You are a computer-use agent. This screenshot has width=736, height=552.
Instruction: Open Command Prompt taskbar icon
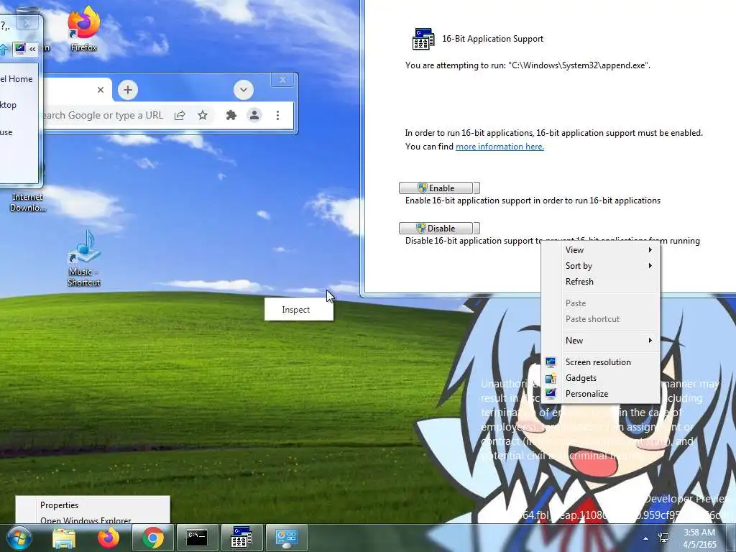(x=197, y=538)
